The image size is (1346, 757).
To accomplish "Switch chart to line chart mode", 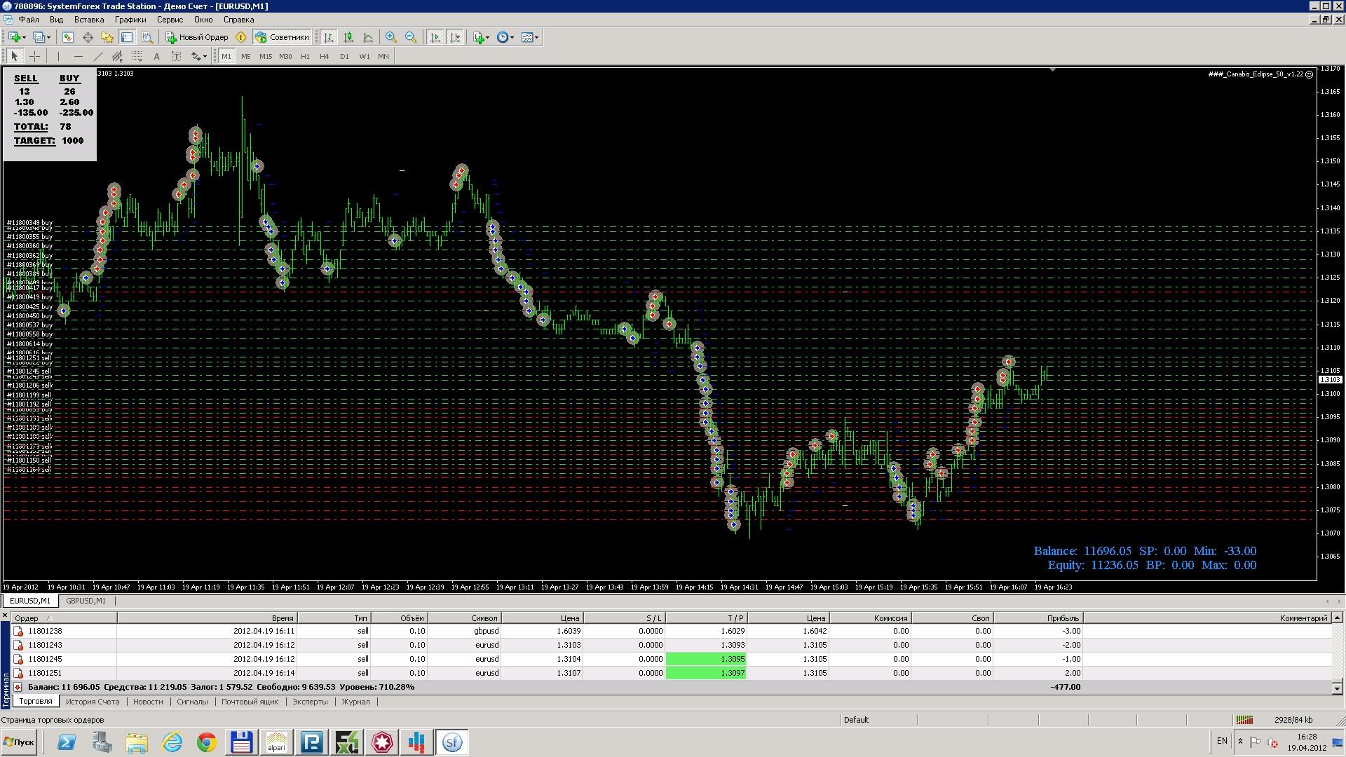I will pyautogui.click(x=368, y=37).
